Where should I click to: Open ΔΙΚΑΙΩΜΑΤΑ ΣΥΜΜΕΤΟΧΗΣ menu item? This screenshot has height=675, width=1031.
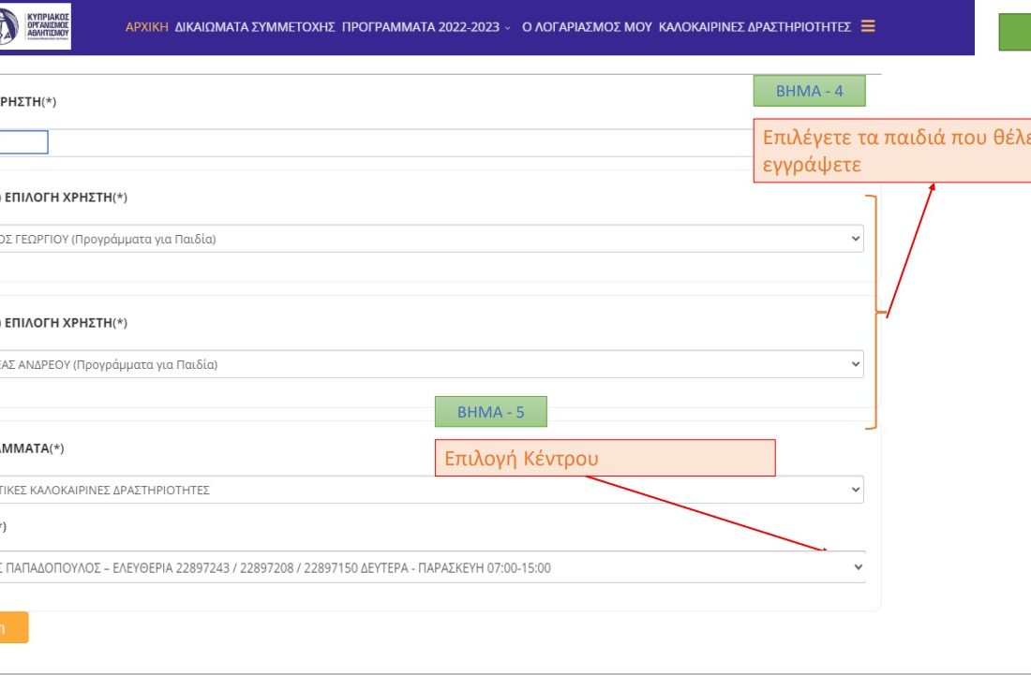[255, 27]
